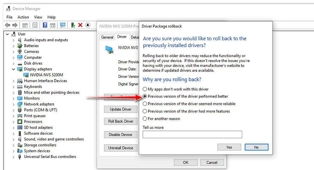Click the Network adapters icon
314x170 pixels.
(19, 104)
